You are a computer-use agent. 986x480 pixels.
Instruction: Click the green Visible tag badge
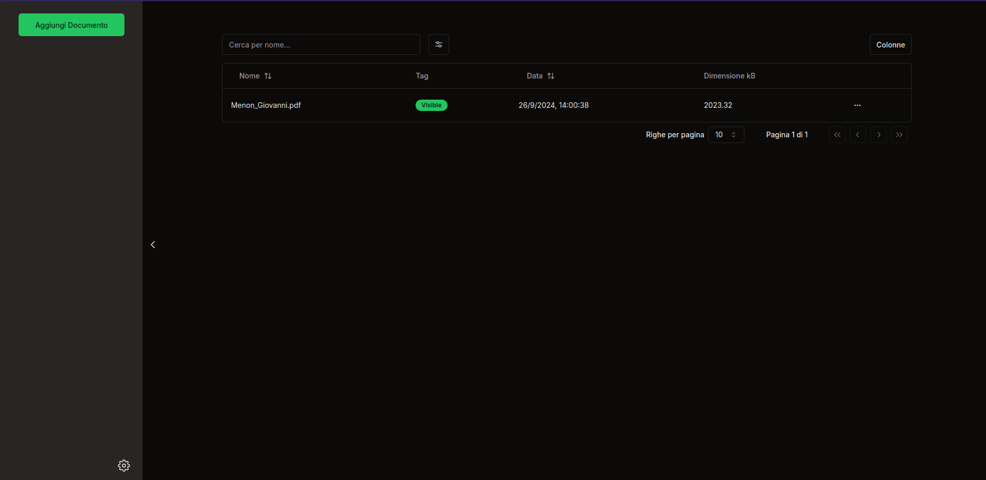(x=432, y=105)
